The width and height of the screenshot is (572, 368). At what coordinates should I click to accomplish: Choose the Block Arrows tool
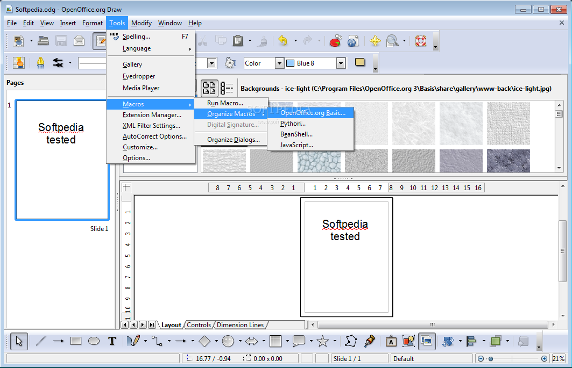[252, 341]
